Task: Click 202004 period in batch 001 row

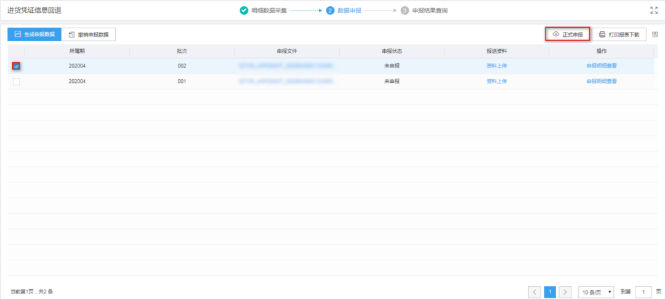Action: point(77,82)
